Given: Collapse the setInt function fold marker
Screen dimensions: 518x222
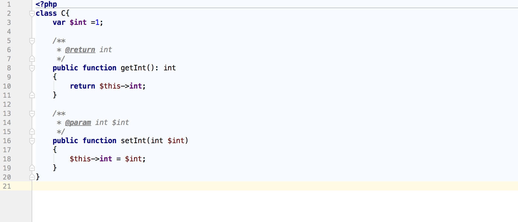Looking at the screenshot, I should tap(32, 141).
